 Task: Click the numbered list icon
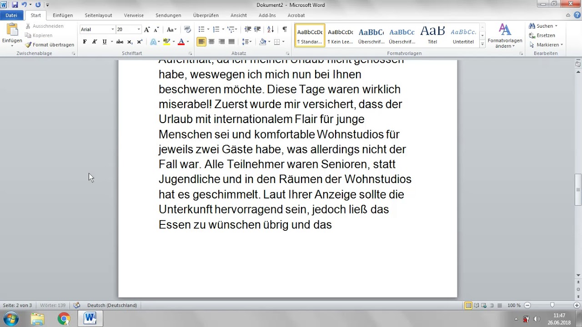(x=216, y=30)
